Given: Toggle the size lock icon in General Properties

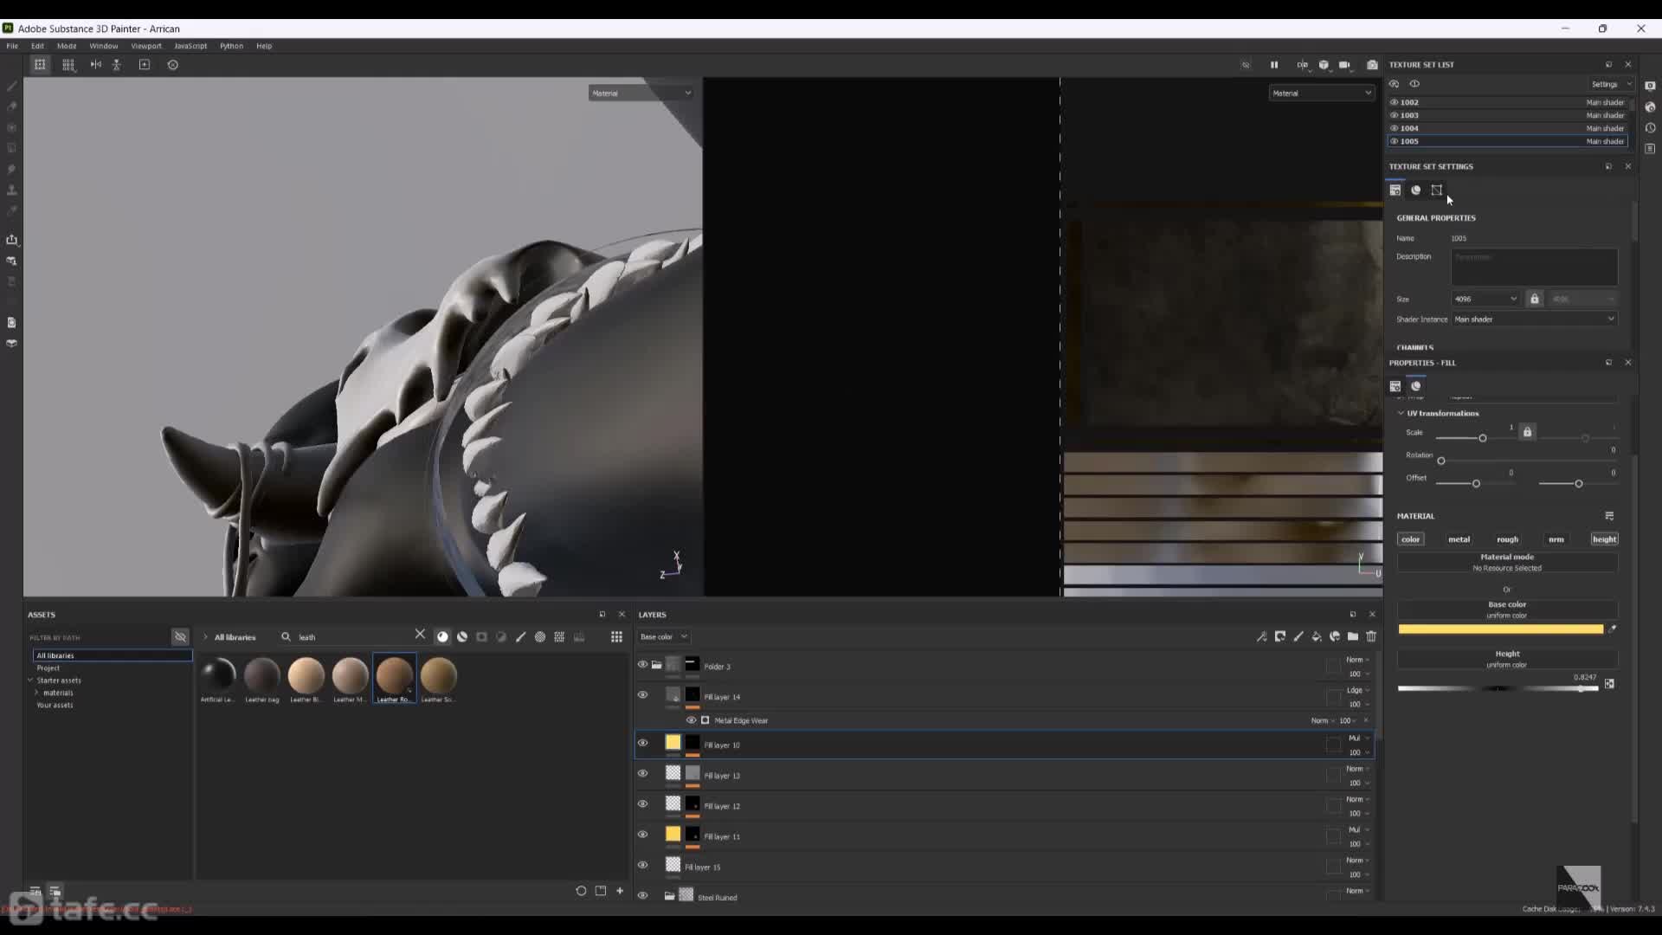Looking at the screenshot, I should click(x=1535, y=299).
